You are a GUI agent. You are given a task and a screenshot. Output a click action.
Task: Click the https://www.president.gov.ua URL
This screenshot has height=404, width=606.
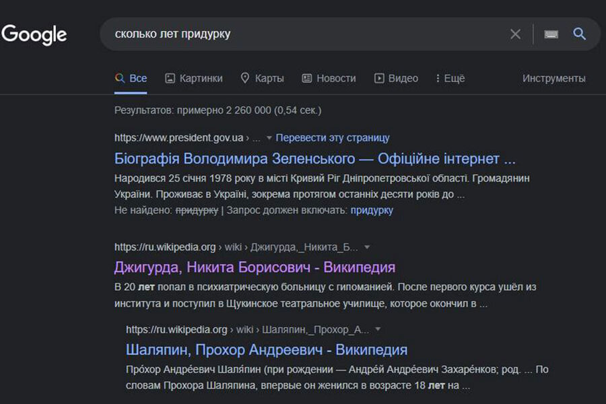click(x=179, y=138)
